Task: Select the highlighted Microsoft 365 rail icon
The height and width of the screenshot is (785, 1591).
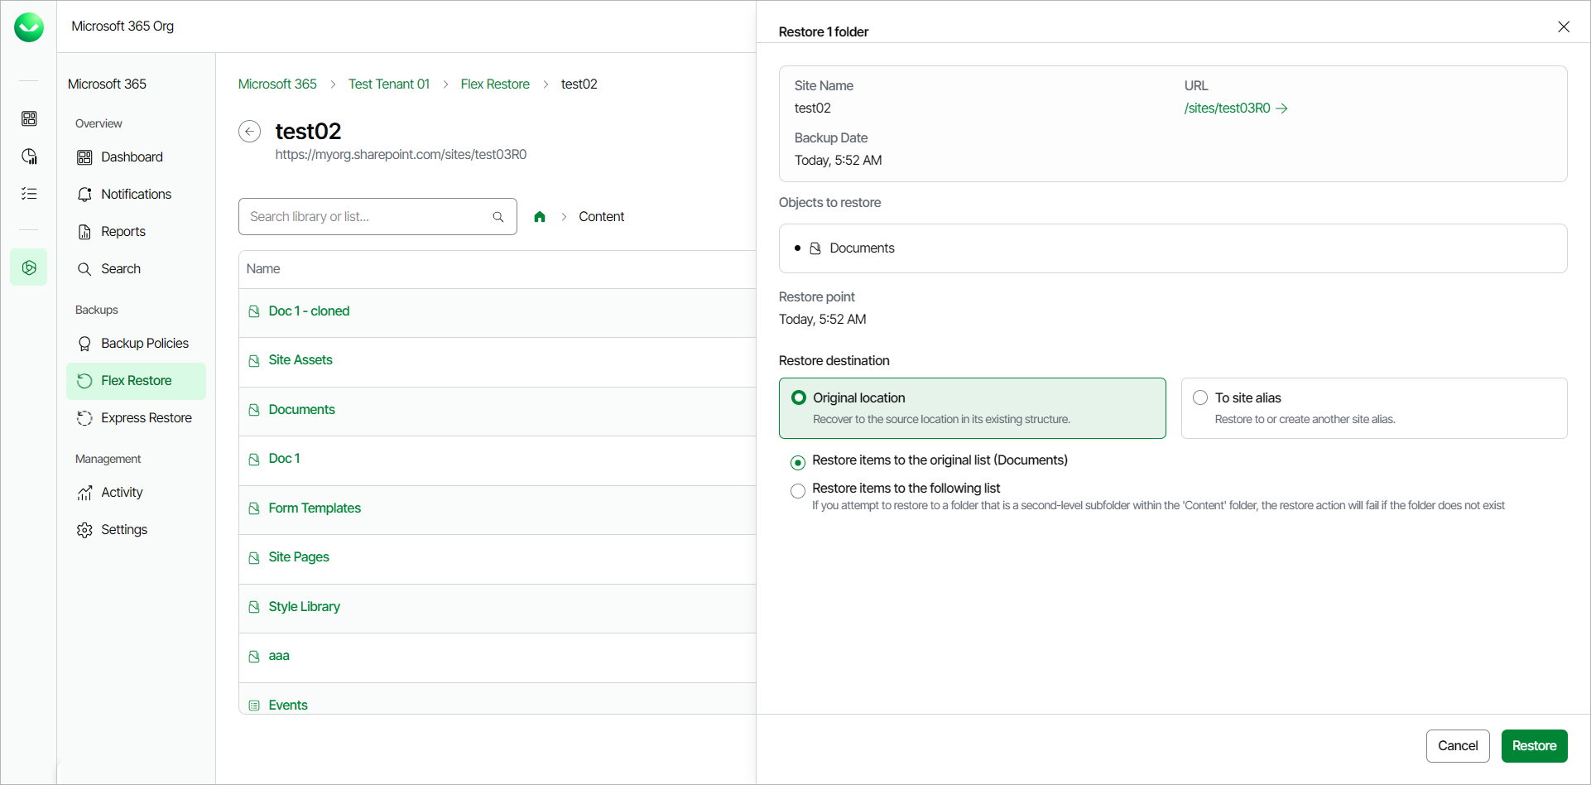Action: point(29,267)
